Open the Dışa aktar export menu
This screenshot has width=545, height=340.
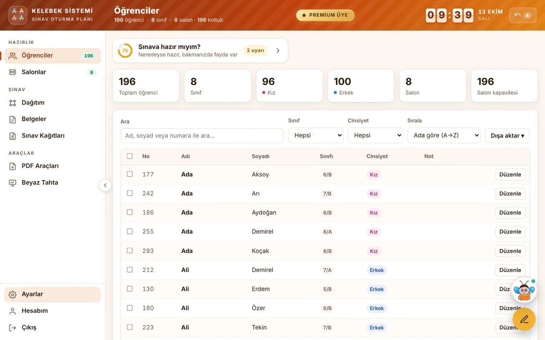pos(508,136)
